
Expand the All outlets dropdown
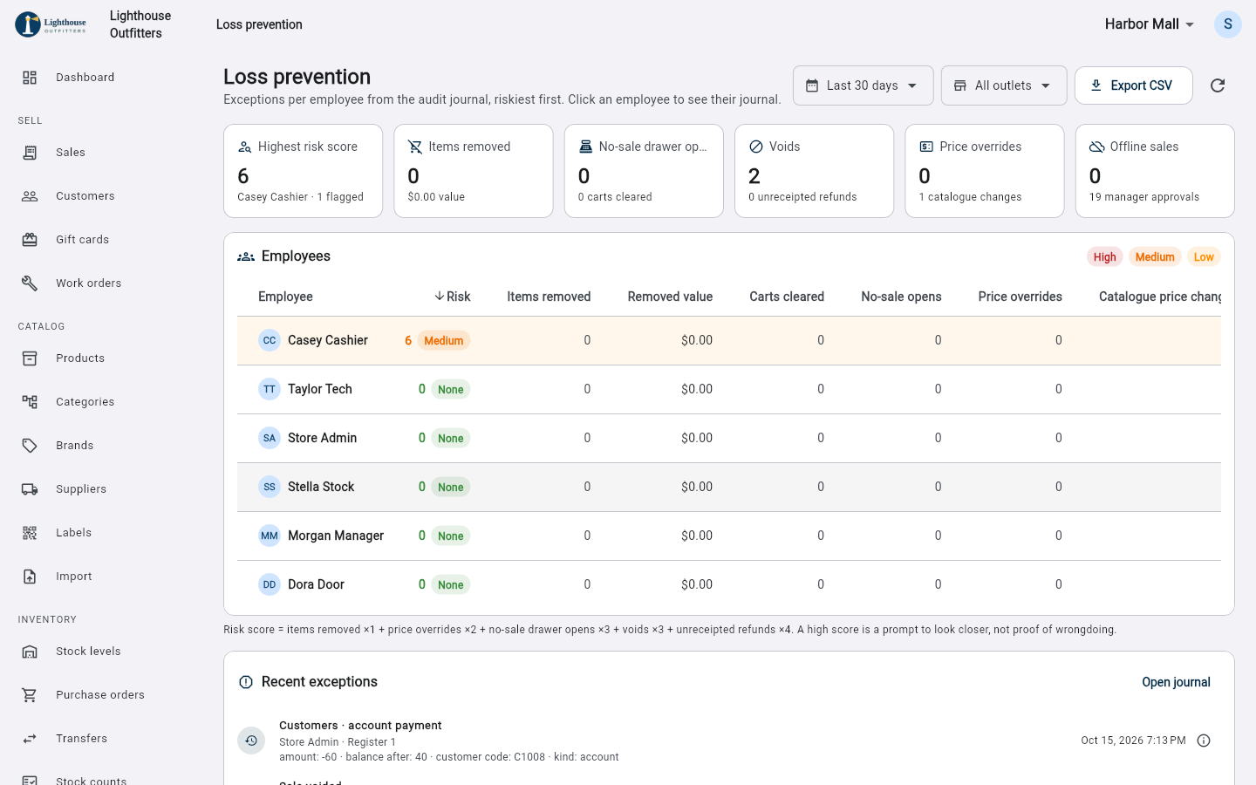1004,85
